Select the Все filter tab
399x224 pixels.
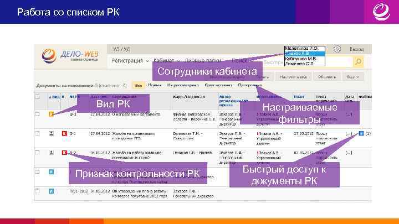[x=139, y=86]
